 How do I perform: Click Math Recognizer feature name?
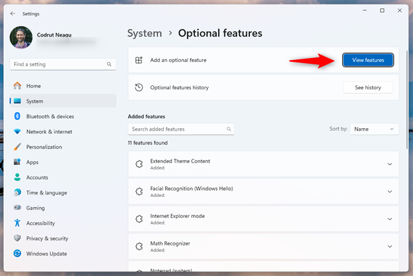(170, 243)
